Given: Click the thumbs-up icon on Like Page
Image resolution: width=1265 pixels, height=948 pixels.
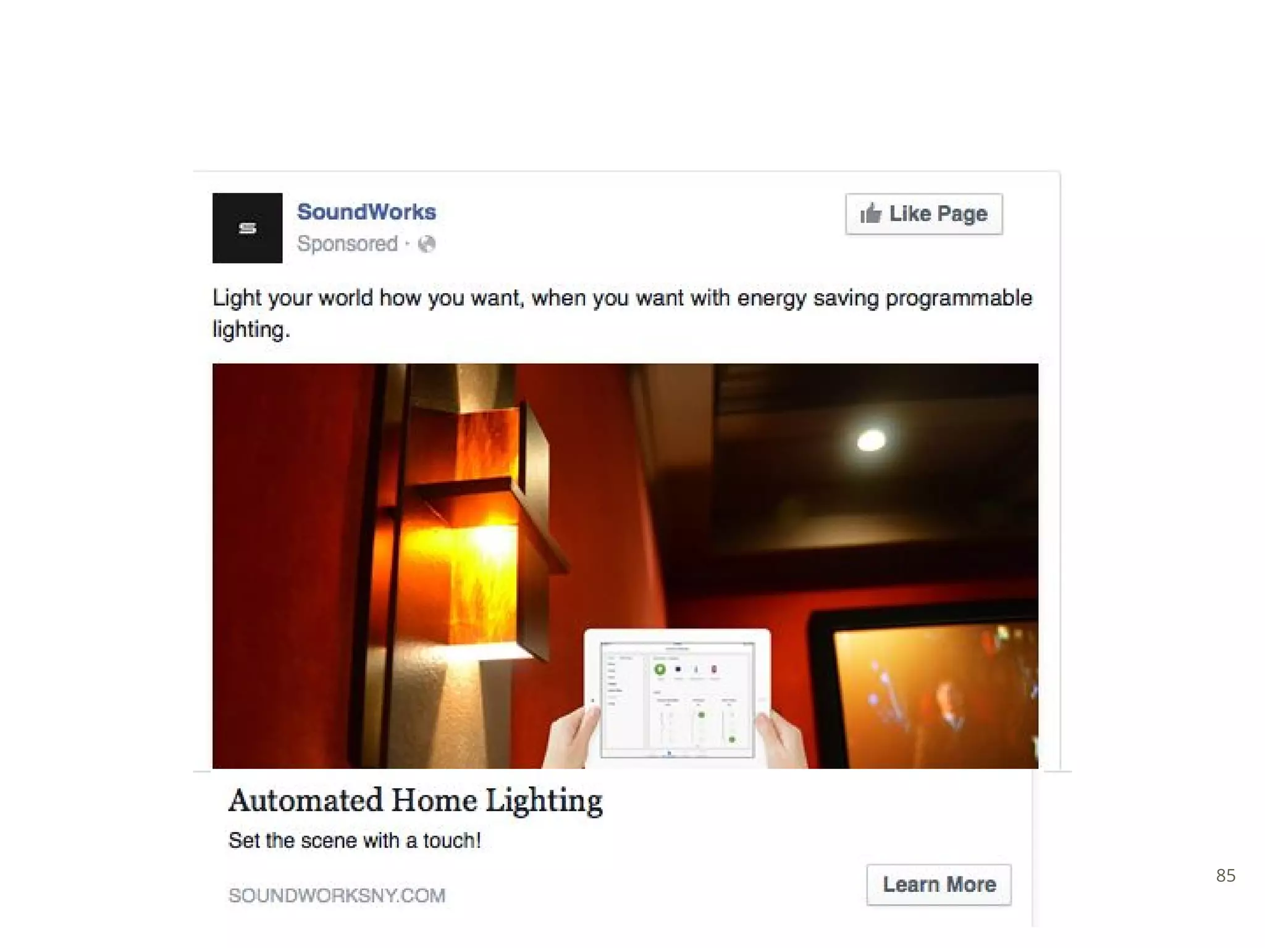Looking at the screenshot, I should tap(871, 214).
